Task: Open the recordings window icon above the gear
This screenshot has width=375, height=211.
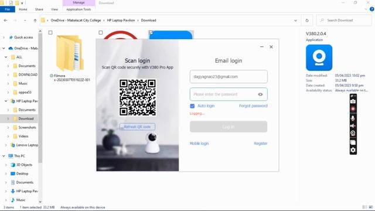Action: [353, 142]
